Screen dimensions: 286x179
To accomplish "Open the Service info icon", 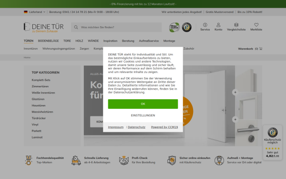I will (205, 25).
